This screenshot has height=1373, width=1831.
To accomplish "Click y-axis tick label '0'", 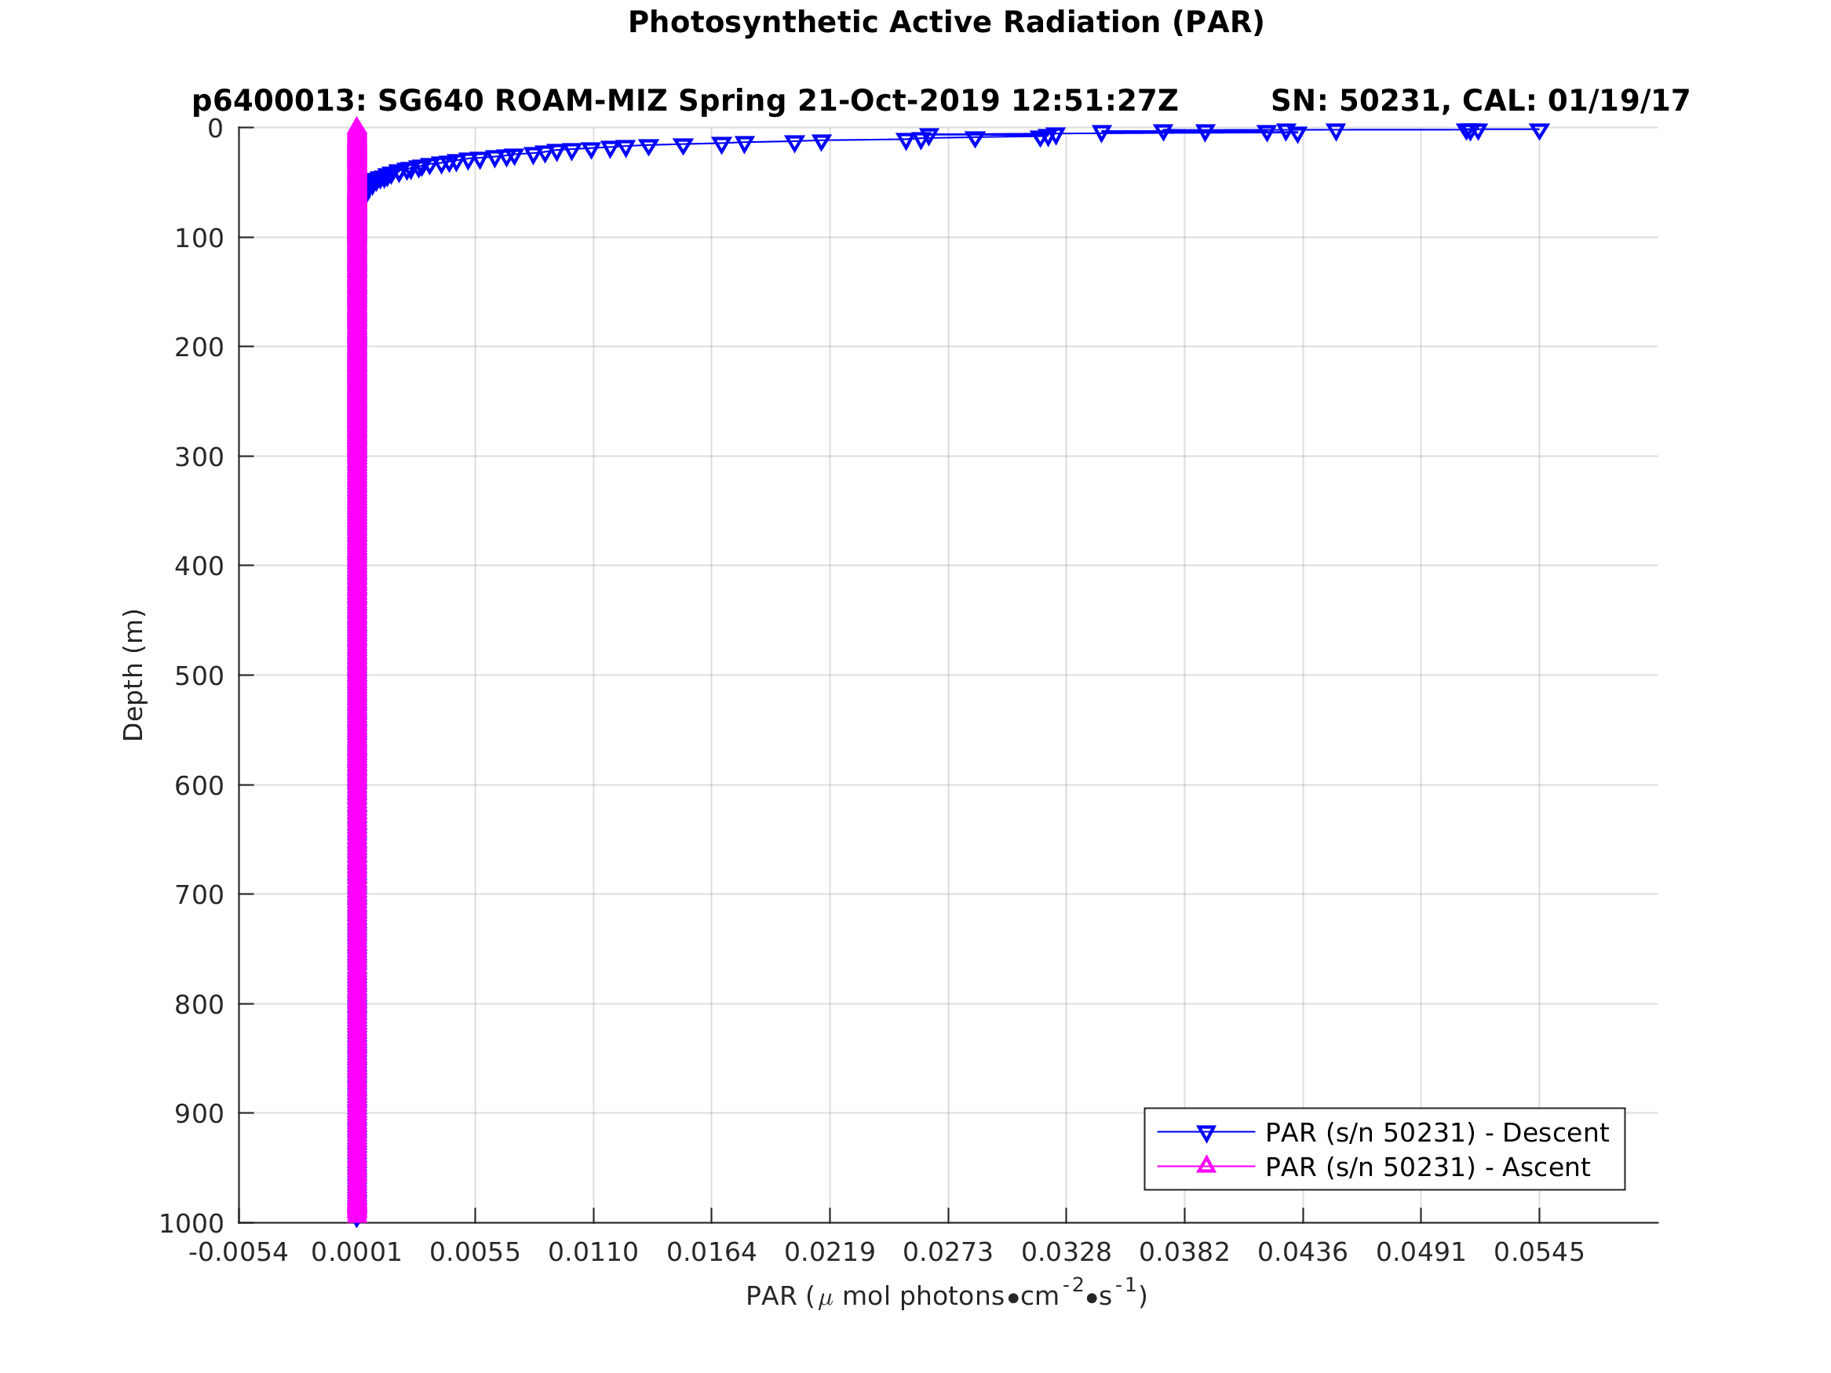I will click(215, 129).
